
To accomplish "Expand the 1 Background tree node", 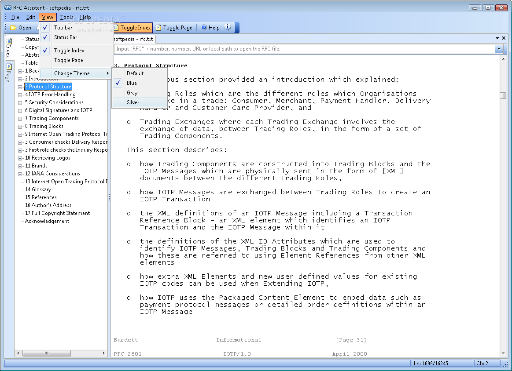I will 20,71.
